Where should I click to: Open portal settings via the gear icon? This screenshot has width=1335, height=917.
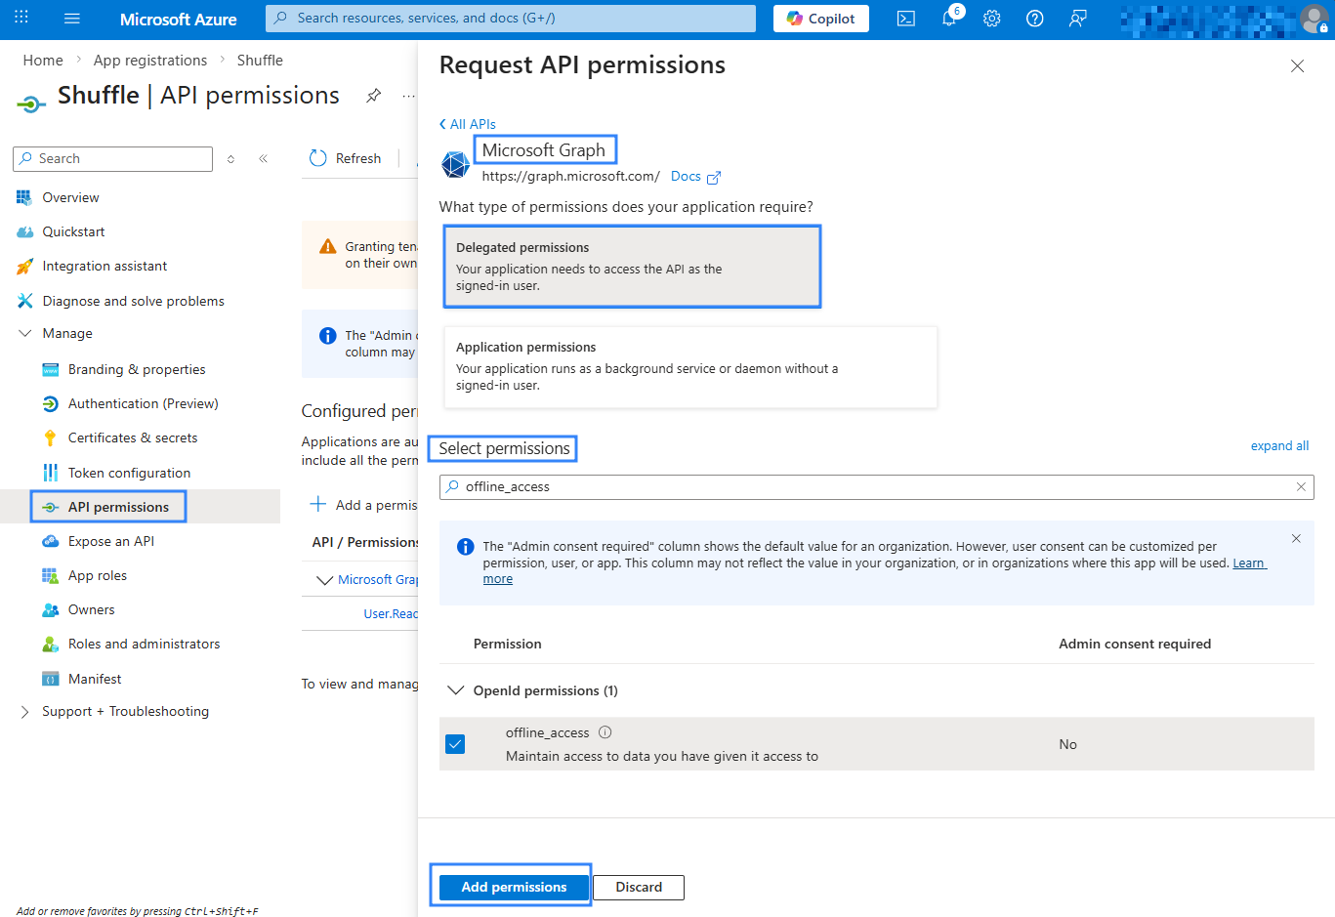tap(991, 18)
